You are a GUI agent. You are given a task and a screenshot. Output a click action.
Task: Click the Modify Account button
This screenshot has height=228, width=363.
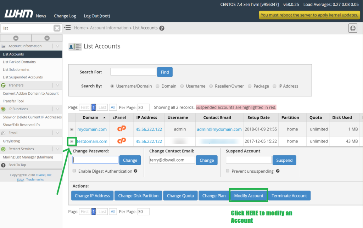[x=248, y=196]
